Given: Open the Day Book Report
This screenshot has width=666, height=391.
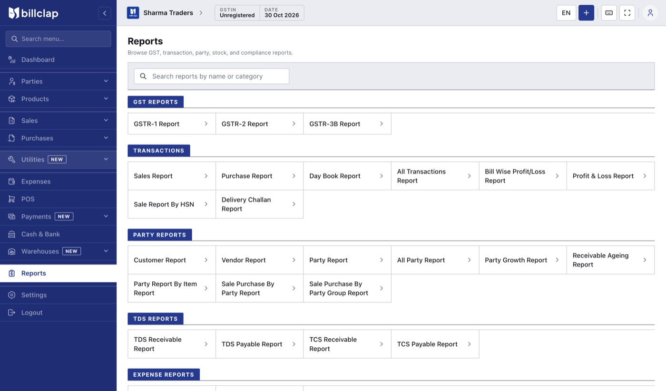Looking at the screenshot, I should [347, 176].
